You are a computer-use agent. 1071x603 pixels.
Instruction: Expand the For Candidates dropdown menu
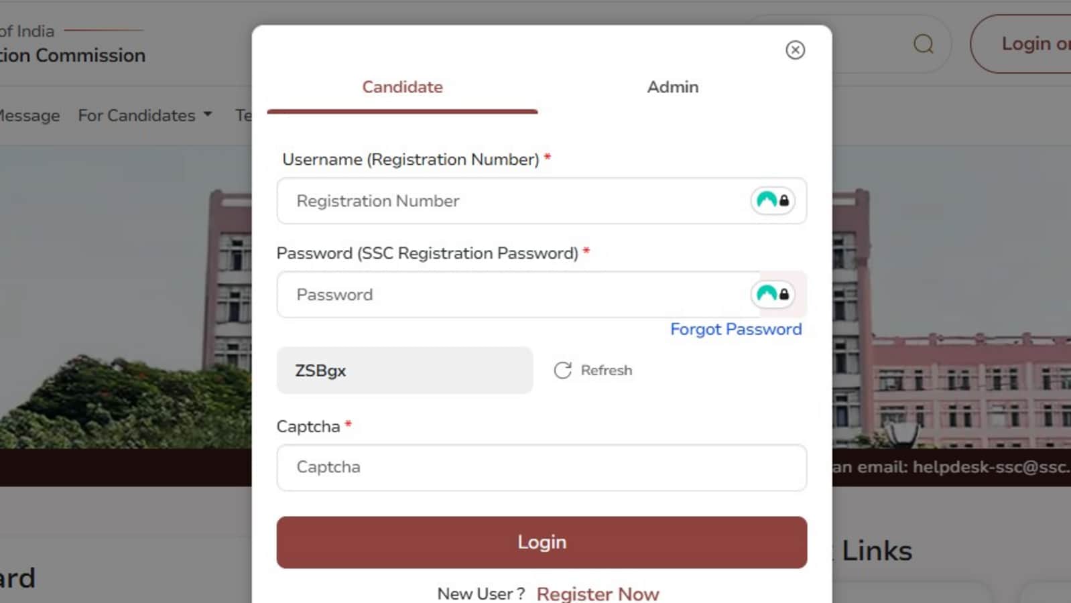point(145,115)
